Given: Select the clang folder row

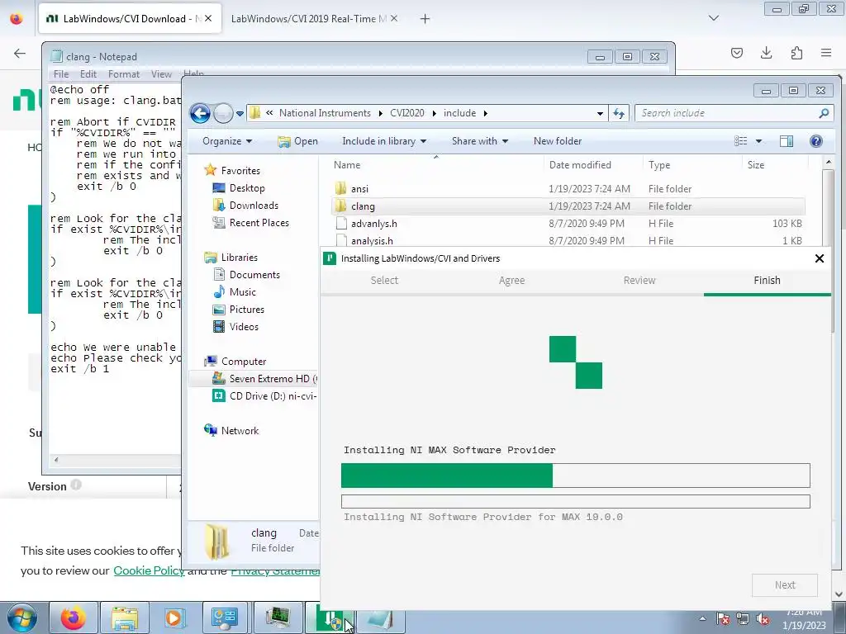Looking at the screenshot, I should [x=568, y=206].
